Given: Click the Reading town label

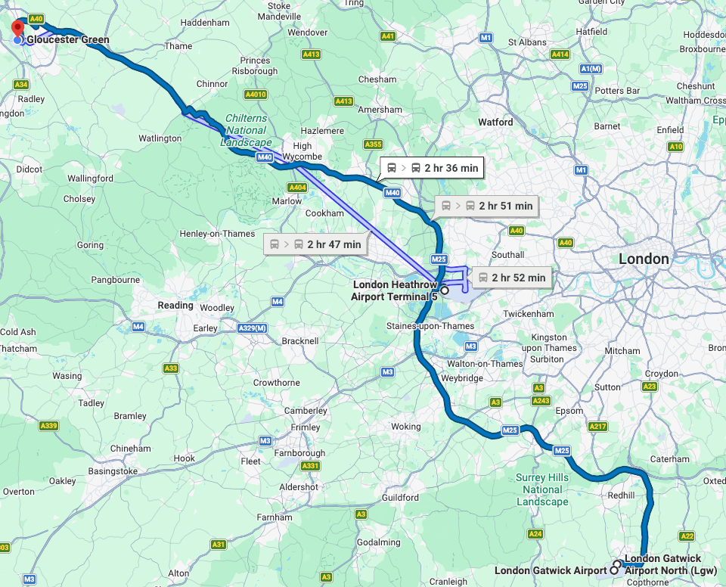Looking at the screenshot, I should click(x=175, y=306).
